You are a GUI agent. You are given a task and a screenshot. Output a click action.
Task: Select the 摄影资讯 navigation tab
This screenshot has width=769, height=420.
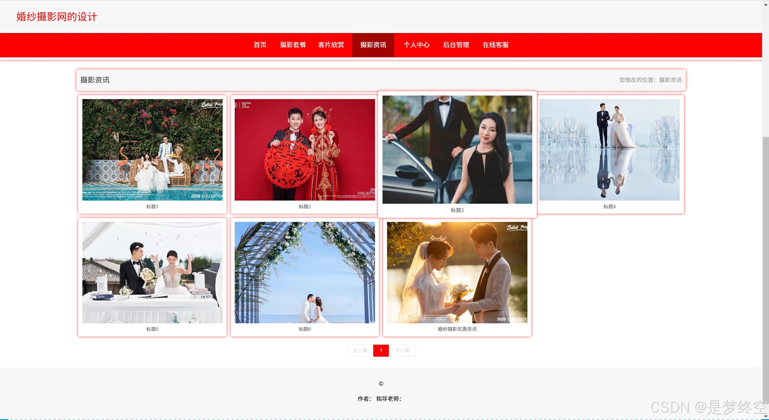click(x=373, y=45)
